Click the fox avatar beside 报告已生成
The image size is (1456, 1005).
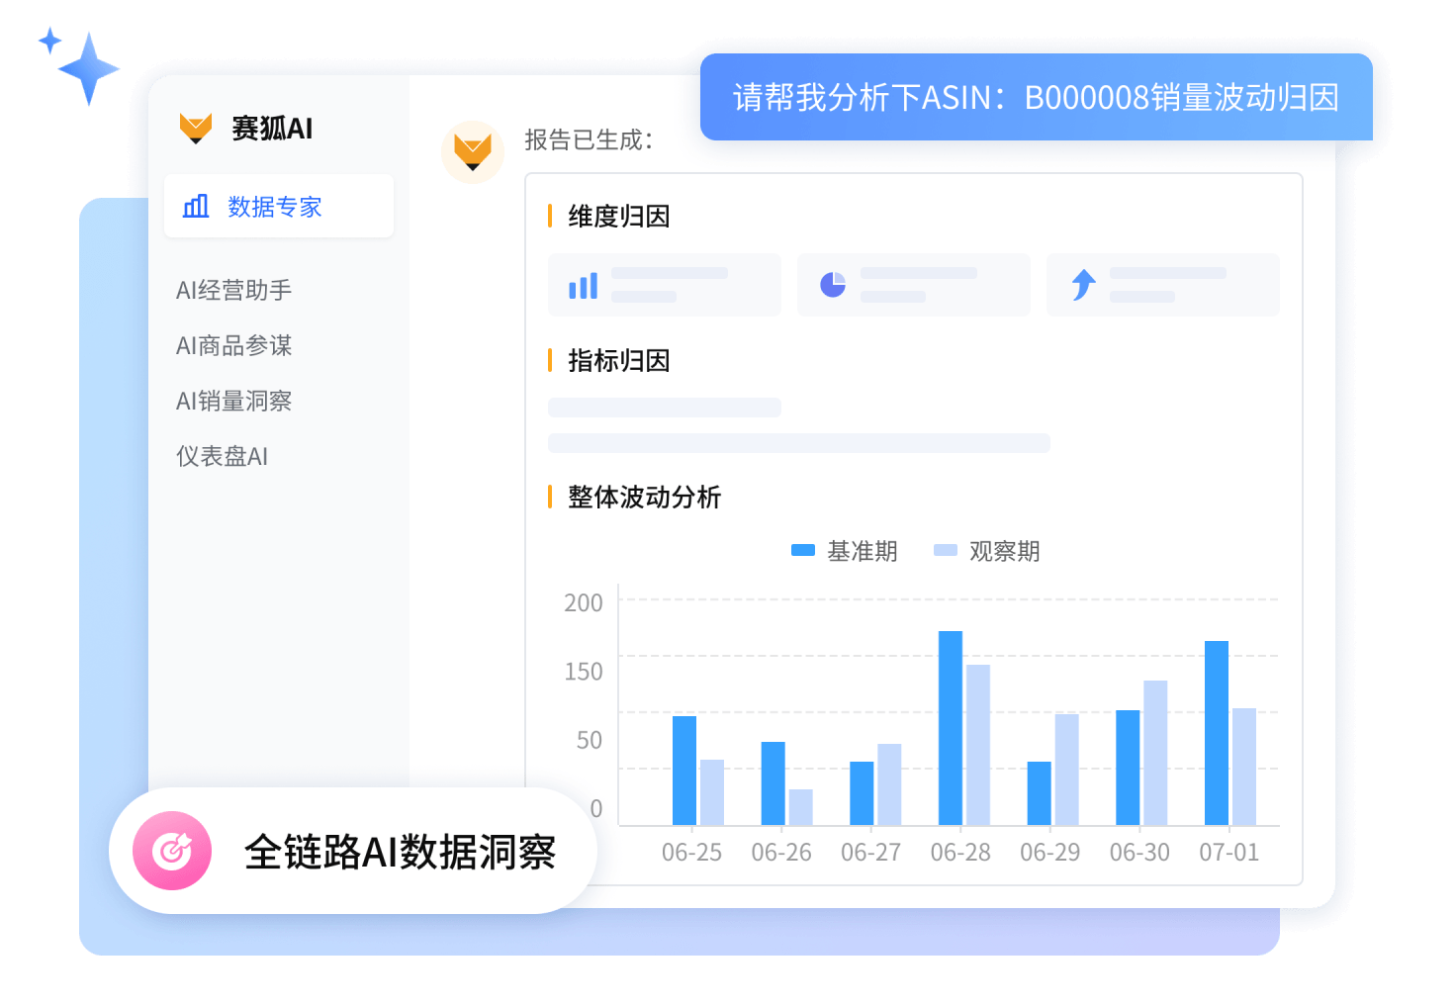[x=473, y=152]
